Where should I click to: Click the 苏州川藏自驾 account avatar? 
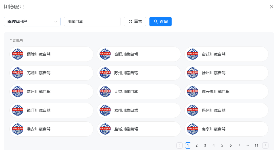coord(105,73)
